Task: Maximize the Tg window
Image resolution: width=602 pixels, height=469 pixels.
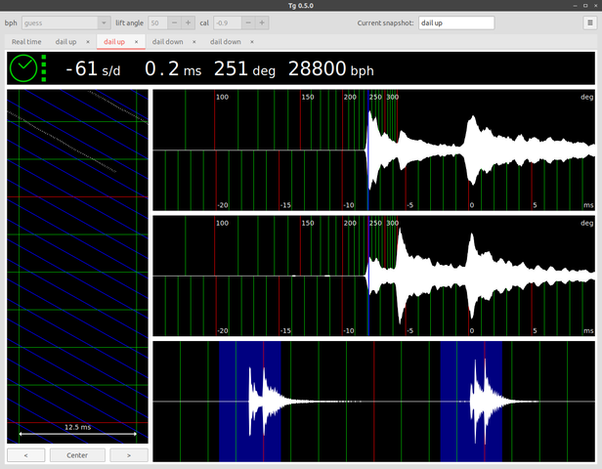Action: (585, 5)
